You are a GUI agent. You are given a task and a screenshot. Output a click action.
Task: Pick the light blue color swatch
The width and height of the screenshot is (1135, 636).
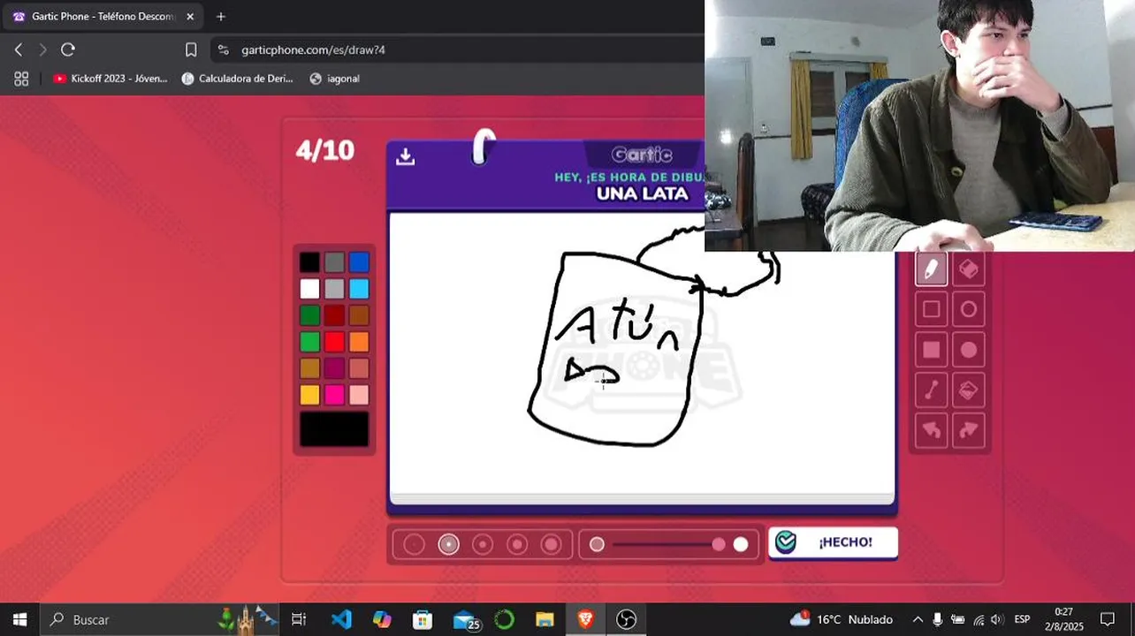click(x=359, y=289)
